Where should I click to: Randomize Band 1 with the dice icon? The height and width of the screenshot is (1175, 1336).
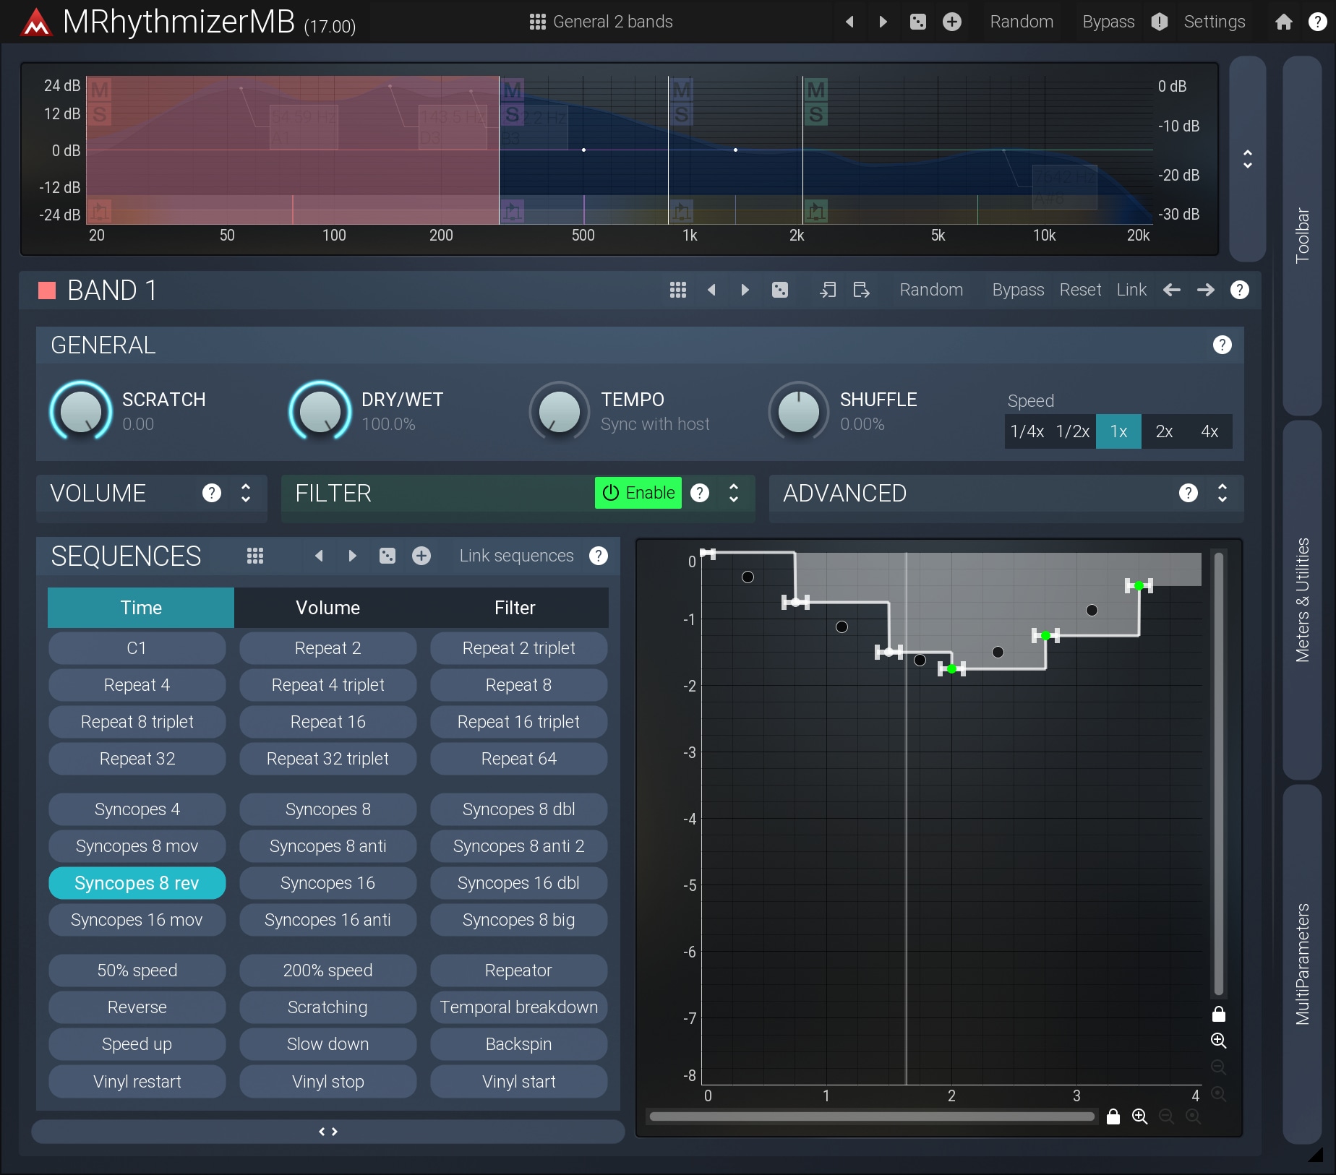[x=779, y=290]
